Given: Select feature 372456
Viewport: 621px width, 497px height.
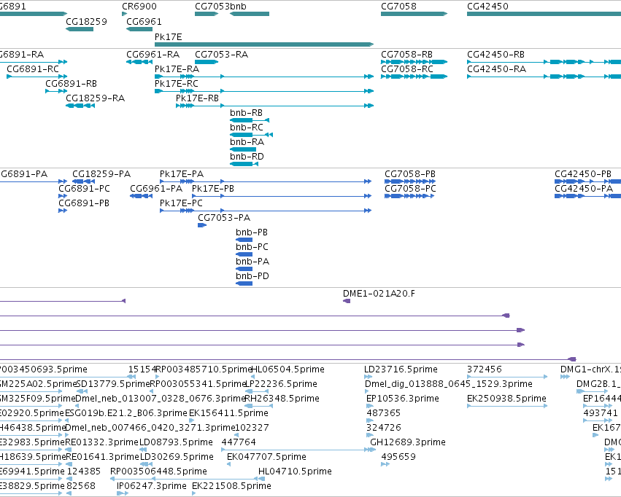Looking at the screenshot, I should 507,377.
